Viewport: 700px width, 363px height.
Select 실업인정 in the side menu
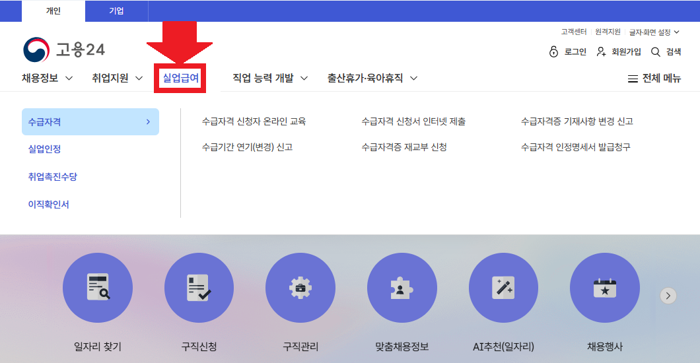pos(45,149)
